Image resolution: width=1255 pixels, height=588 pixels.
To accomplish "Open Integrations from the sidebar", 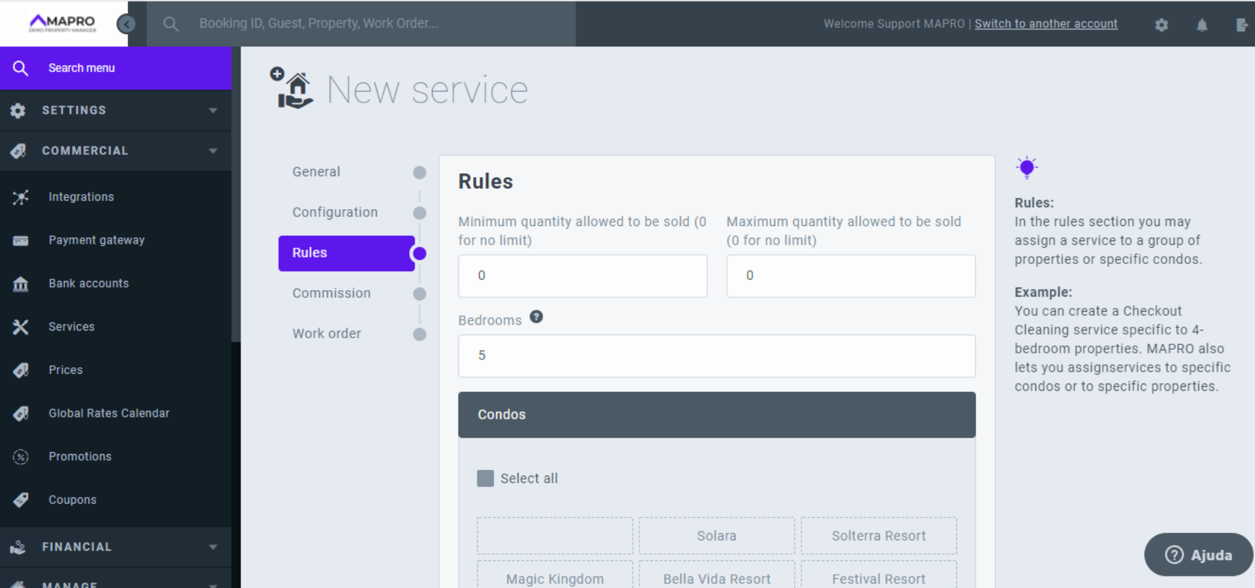I will tap(81, 197).
